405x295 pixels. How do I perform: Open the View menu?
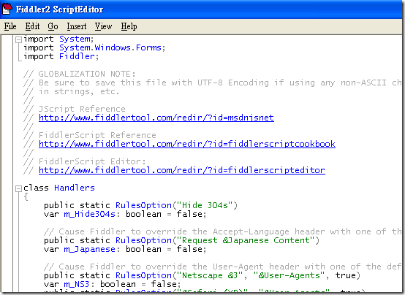[103, 26]
